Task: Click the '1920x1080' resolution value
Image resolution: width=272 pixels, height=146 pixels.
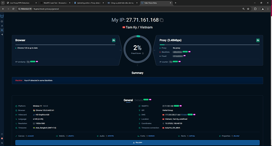Action: 40,124
